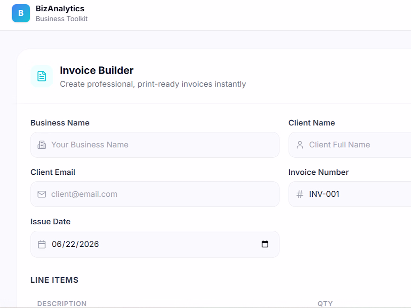Click the Business Toolkit subtitle
411x308 pixels.
pyautogui.click(x=62, y=19)
